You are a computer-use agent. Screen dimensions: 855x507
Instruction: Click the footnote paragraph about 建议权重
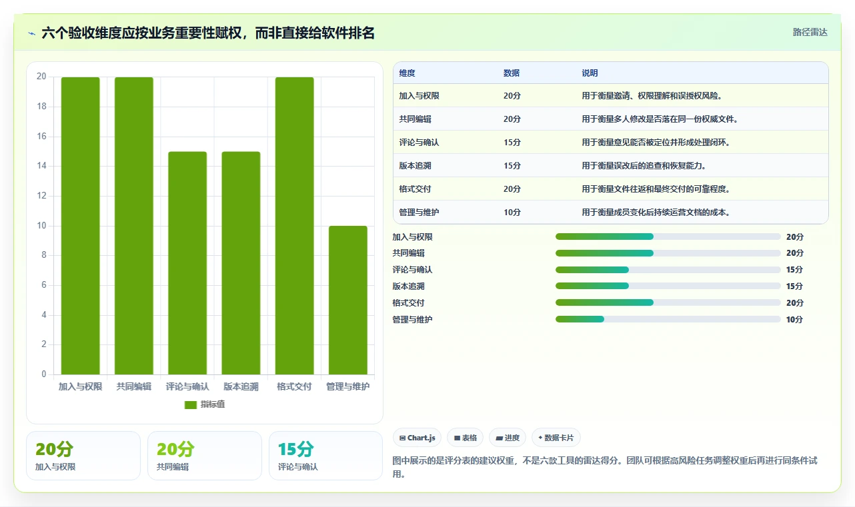(605, 467)
